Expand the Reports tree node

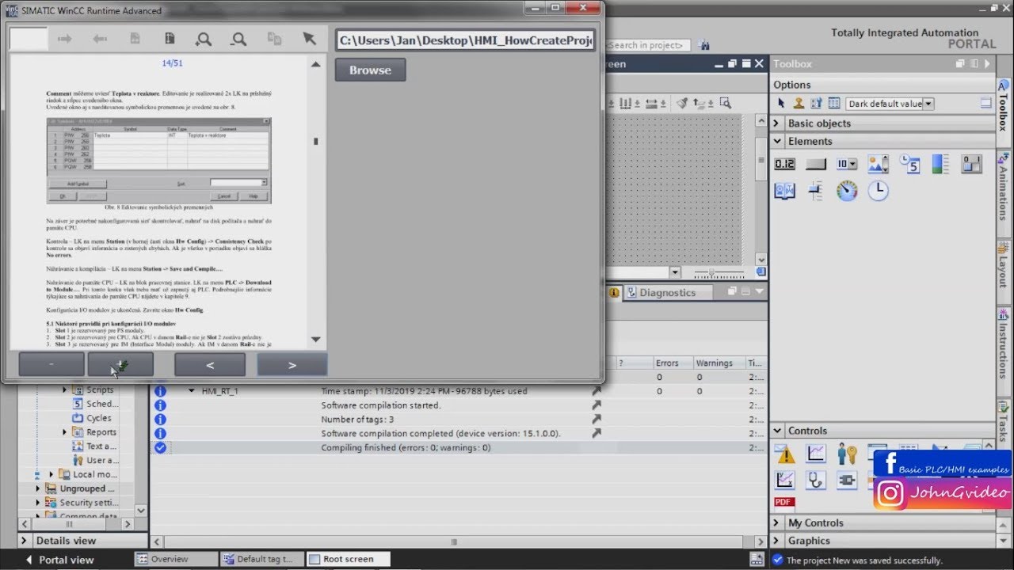click(x=65, y=432)
